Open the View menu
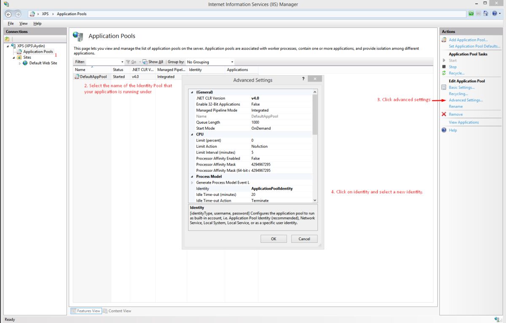506x323 pixels. [24, 24]
